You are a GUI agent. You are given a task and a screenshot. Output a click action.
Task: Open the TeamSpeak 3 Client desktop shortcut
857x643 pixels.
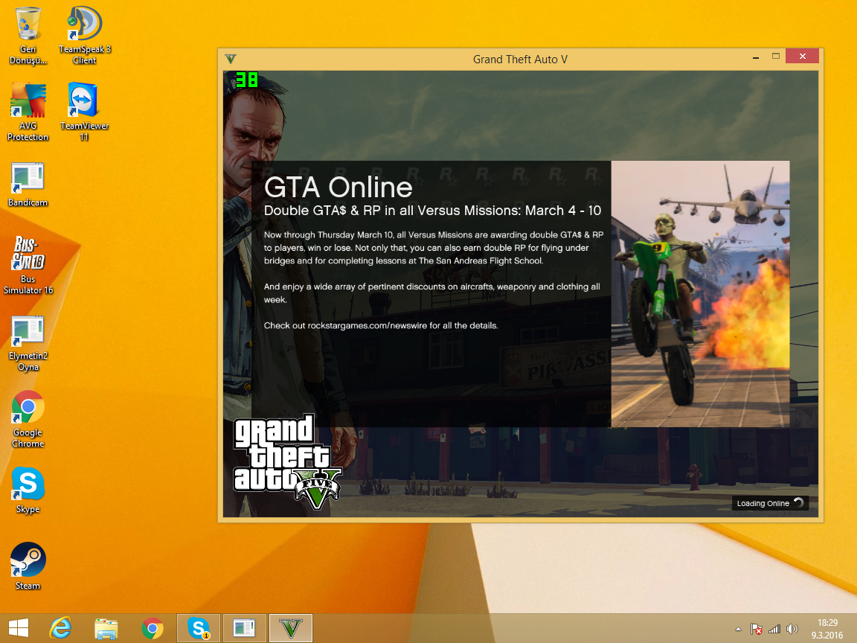tap(84, 26)
